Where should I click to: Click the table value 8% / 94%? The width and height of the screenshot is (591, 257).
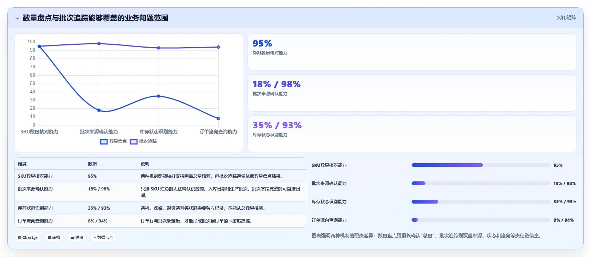pos(98,221)
